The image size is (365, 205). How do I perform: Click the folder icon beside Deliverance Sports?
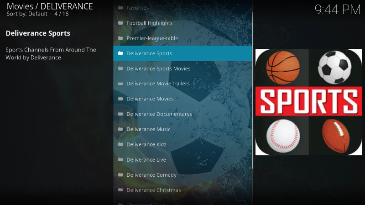(120, 53)
